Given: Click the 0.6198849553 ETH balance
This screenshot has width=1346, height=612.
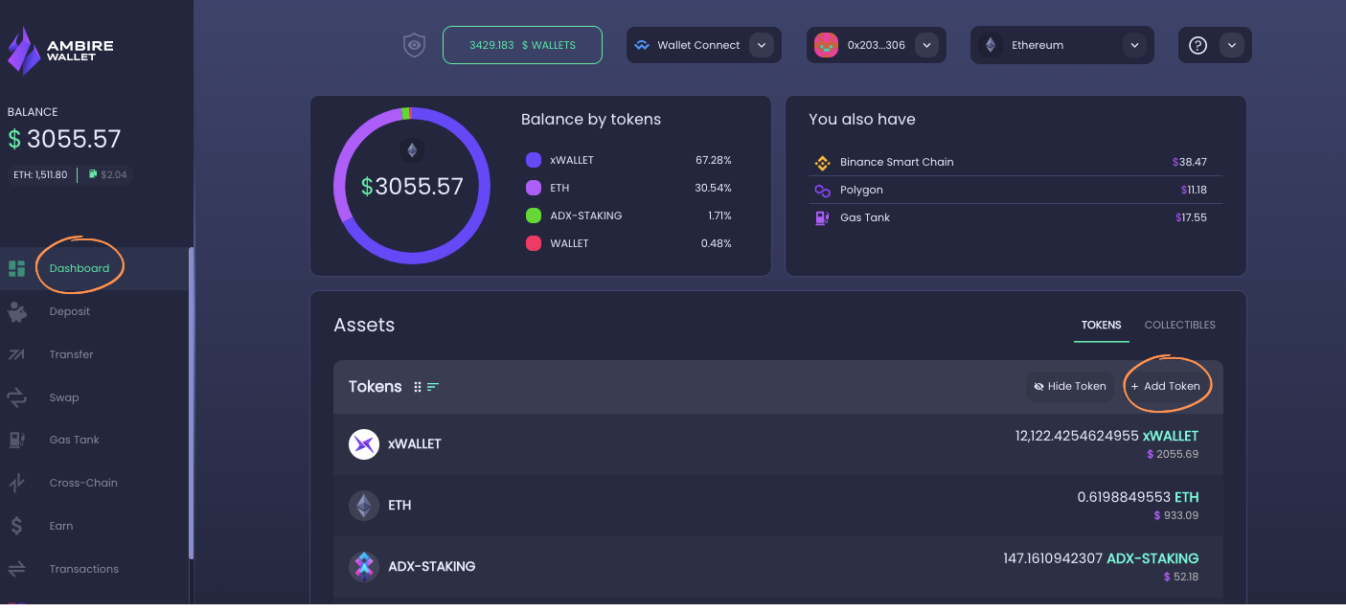Looking at the screenshot, I should (x=1138, y=497).
